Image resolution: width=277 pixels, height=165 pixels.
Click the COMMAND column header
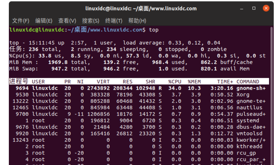click(x=248, y=82)
